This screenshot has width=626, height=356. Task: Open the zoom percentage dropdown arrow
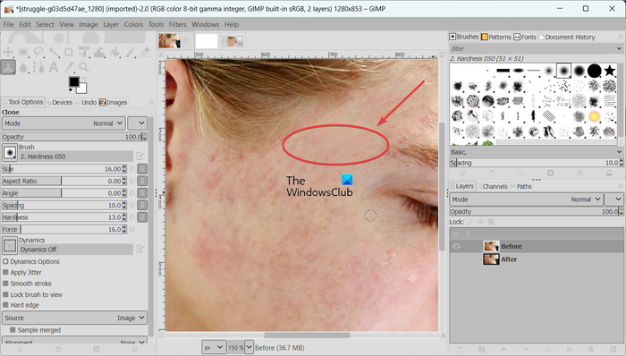(249, 348)
